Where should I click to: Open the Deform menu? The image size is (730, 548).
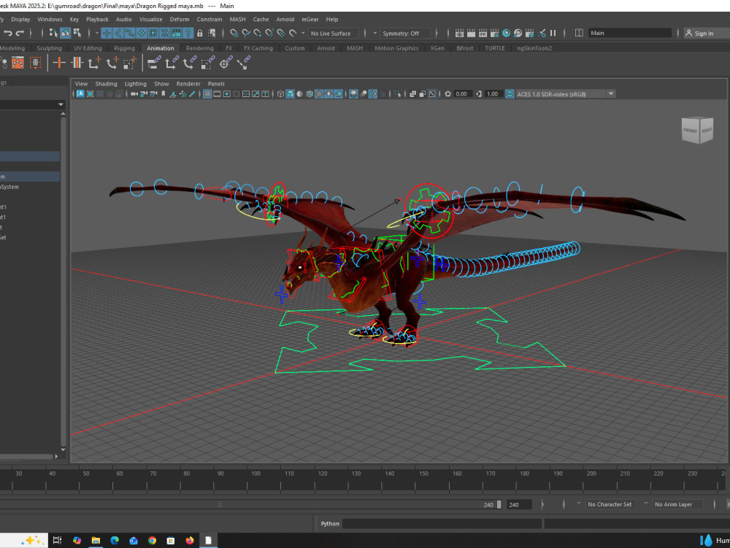tap(180, 19)
